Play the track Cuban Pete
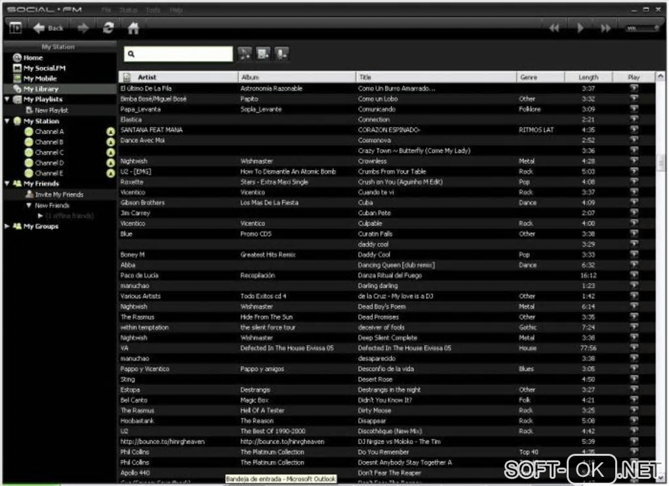This screenshot has width=669, height=486. [x=634, y=213]
